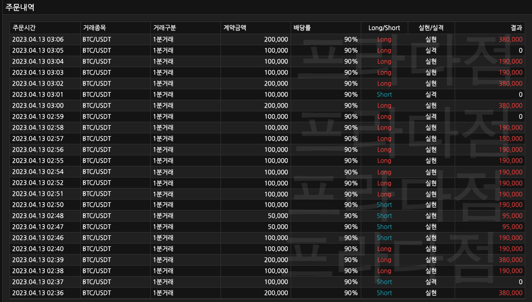Click the 380,000 result in the 02:36 row
The image size is (532, 302).
pyautogui.click(x=510, y=293)
